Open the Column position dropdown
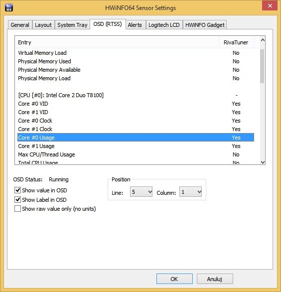The width and height of the screenshot is (281, 292). coord(190,192)
